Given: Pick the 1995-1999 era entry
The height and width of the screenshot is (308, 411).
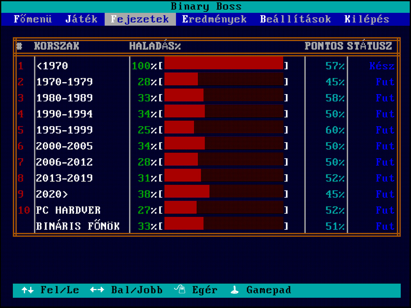Looking at the screenshot, I should tap(65, 130).
